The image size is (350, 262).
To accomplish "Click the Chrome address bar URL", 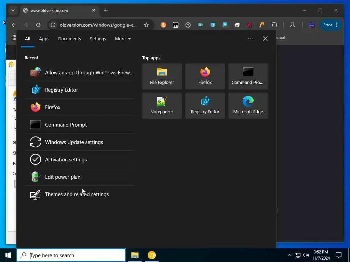I will point(98,25).
